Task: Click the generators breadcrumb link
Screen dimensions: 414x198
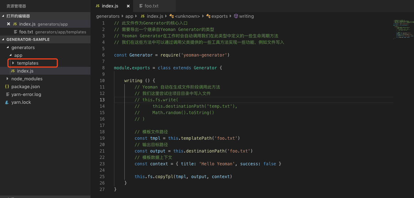Action: tap(108, 16)
